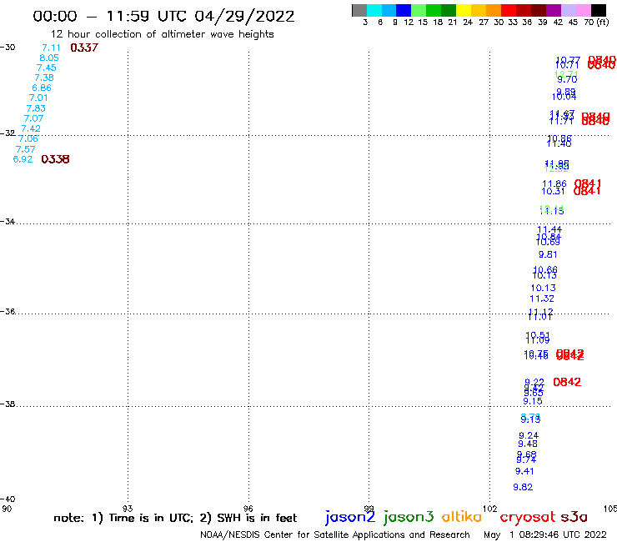Click the "102" longitude axis label
The width and height of the screenshot is (617, 542).
pos(490,509)
